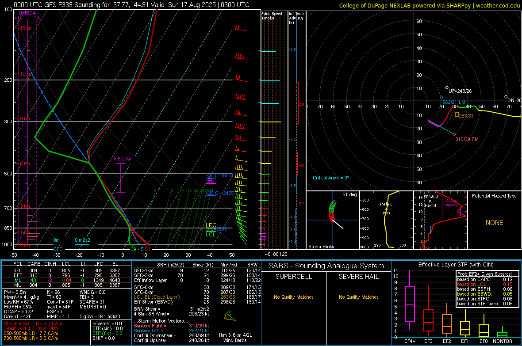Click the SARS - Sounding Analogue System header
The image size is (522, 346).
(x=326, y=266)
